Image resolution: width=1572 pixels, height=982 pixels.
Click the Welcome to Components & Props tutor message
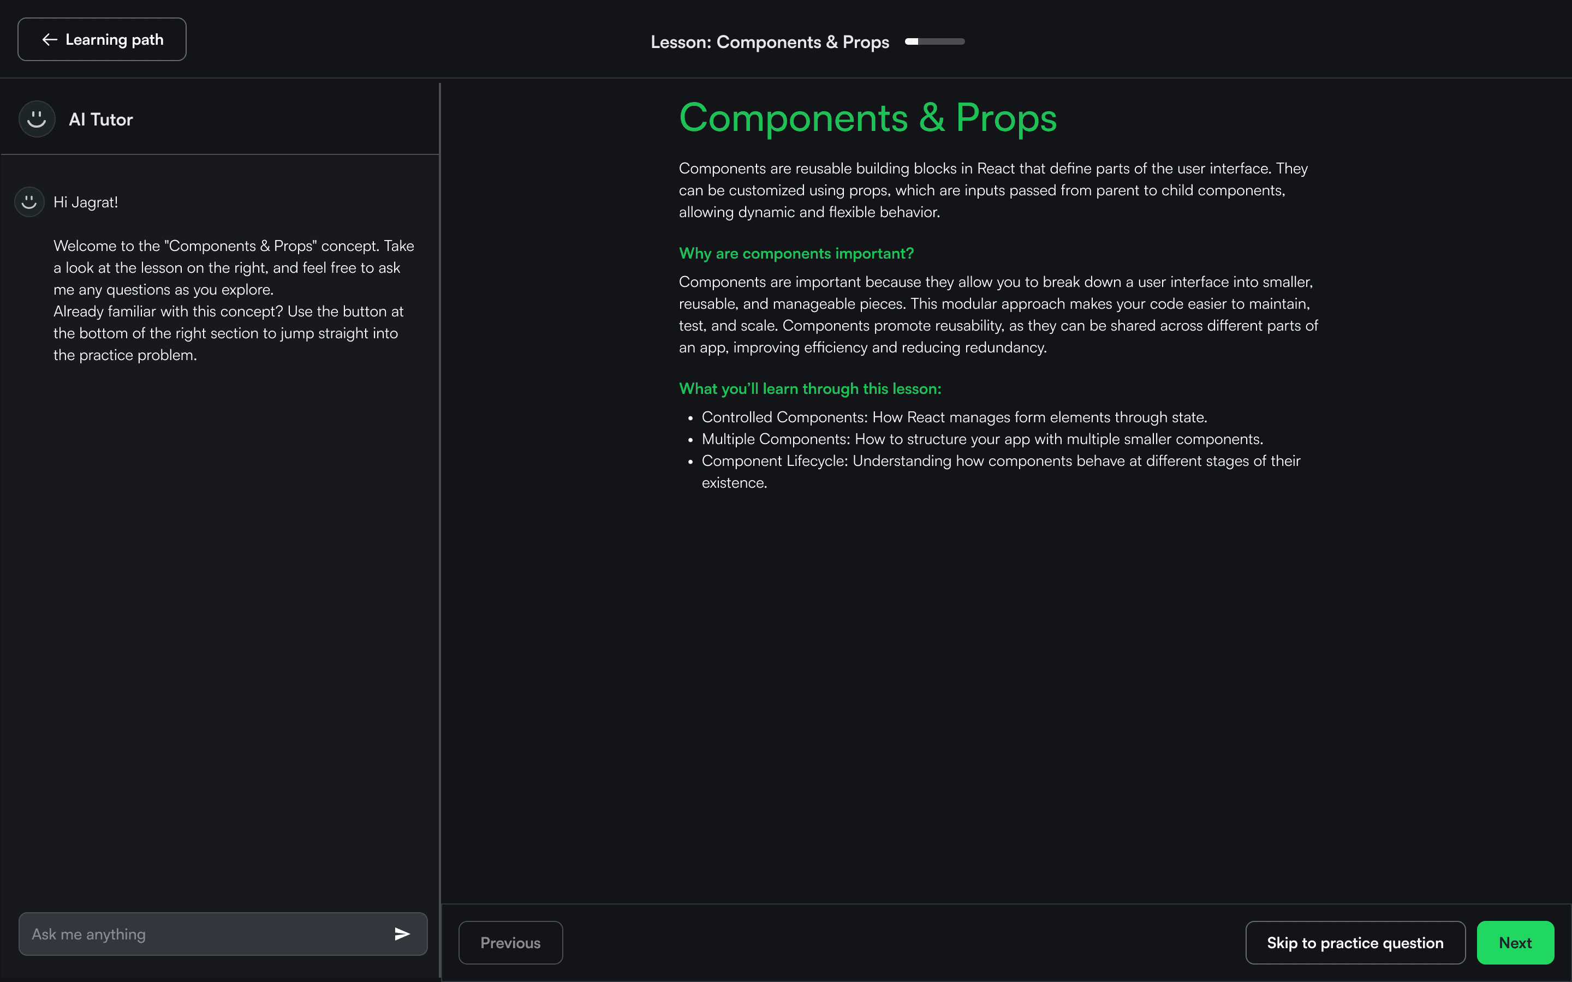coord(233,267)
